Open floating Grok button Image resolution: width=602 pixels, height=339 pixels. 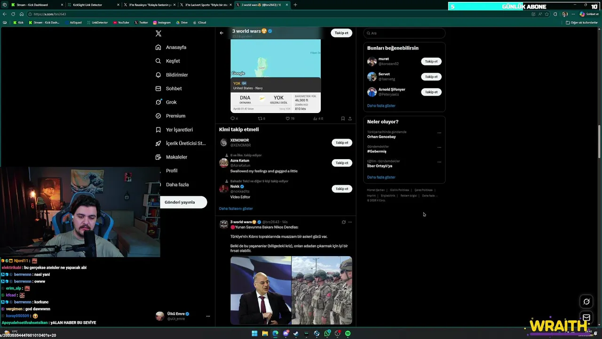click(586, 302)
